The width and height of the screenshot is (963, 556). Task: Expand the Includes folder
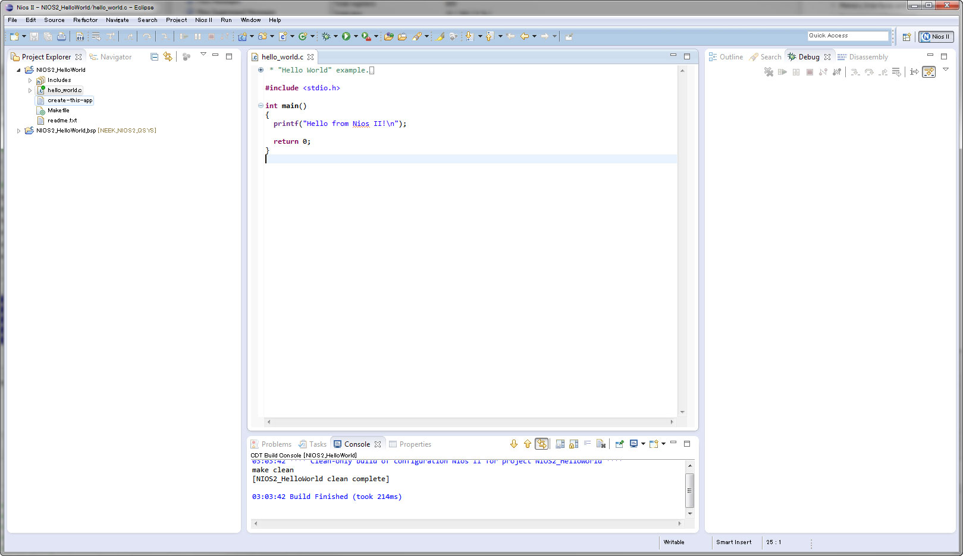(30, 80)
